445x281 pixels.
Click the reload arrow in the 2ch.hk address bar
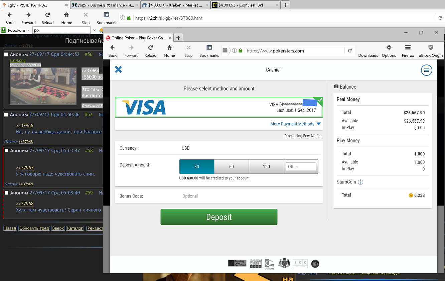(440, 18)
